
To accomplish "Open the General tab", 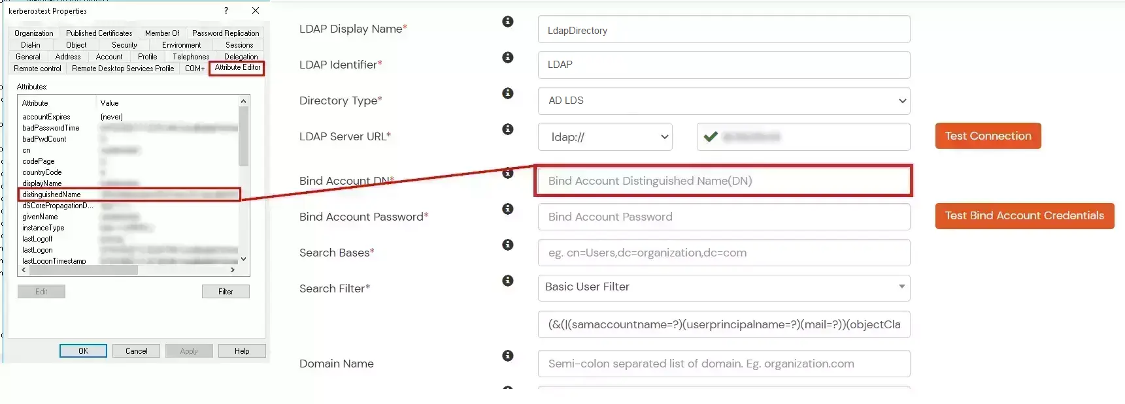I will click(28, 57).
